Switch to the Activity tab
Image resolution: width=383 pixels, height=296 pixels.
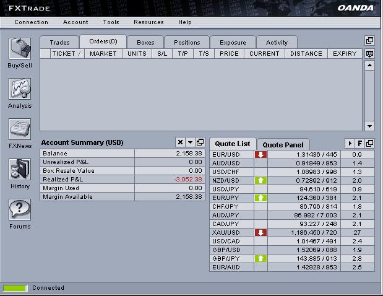coord(277,43)
